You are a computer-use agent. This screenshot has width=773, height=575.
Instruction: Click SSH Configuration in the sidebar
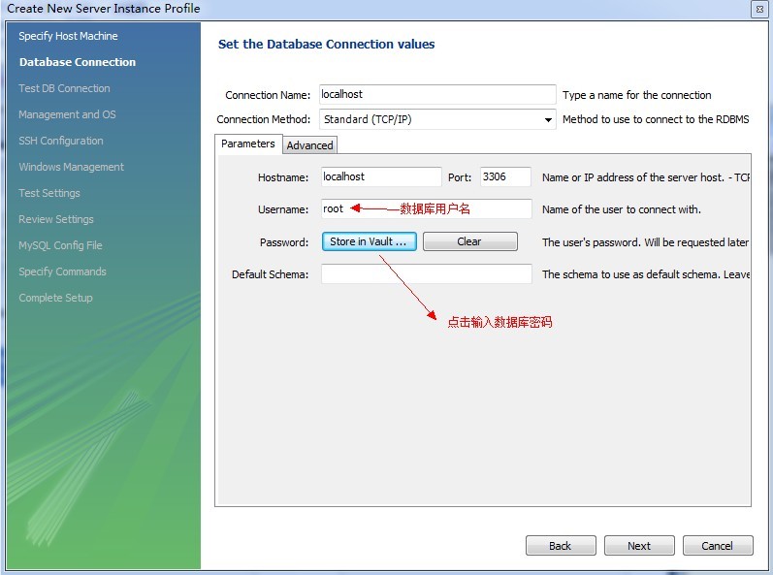[61, 141]
